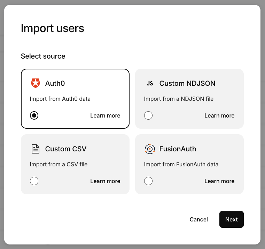The width and height of the screenshot is (265, 249).
Task: Click the Auth0 shield logo icon
Action: click(x=36, y=83)
